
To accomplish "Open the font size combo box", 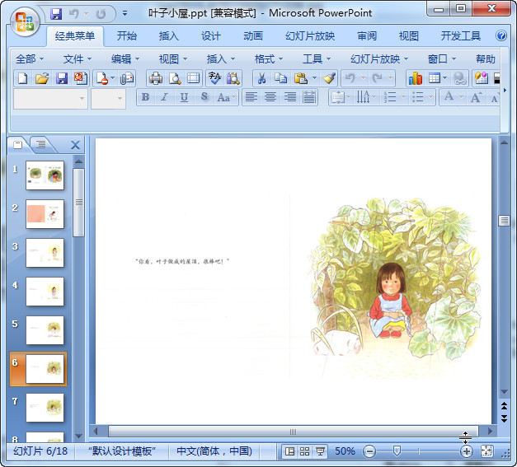I will (108, 99).
